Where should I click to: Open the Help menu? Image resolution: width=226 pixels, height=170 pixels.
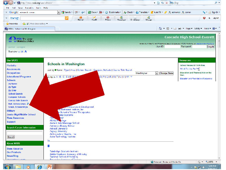(46, 8)
